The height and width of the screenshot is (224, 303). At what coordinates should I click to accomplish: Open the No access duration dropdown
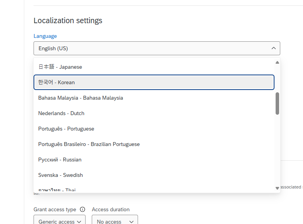tap(115, 220)
